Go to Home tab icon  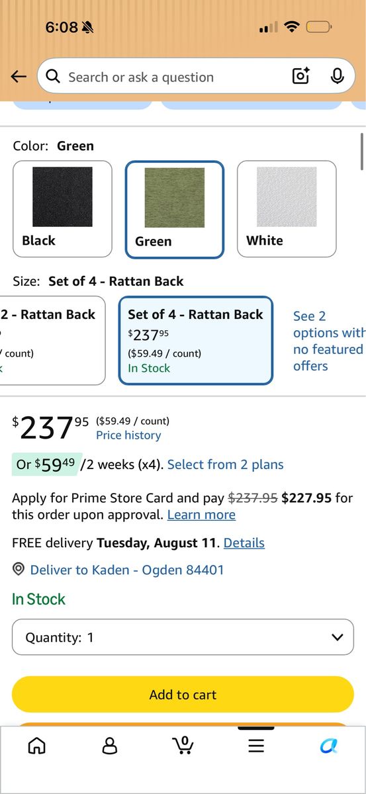click(x=37, y=746)
